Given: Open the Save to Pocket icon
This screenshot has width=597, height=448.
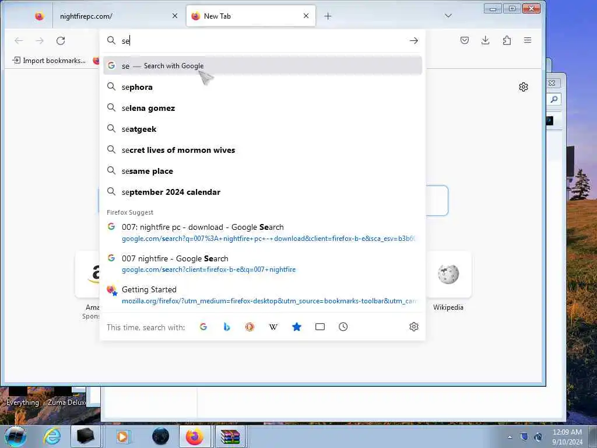Looking at the screenshot, I should pos(465,40).
